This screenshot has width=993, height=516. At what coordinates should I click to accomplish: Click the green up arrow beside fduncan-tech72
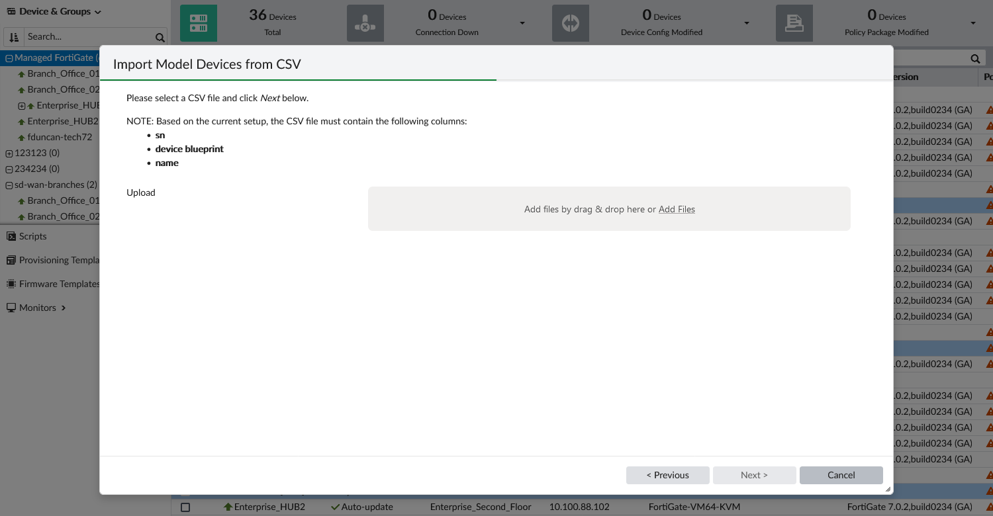pos(22,138)
